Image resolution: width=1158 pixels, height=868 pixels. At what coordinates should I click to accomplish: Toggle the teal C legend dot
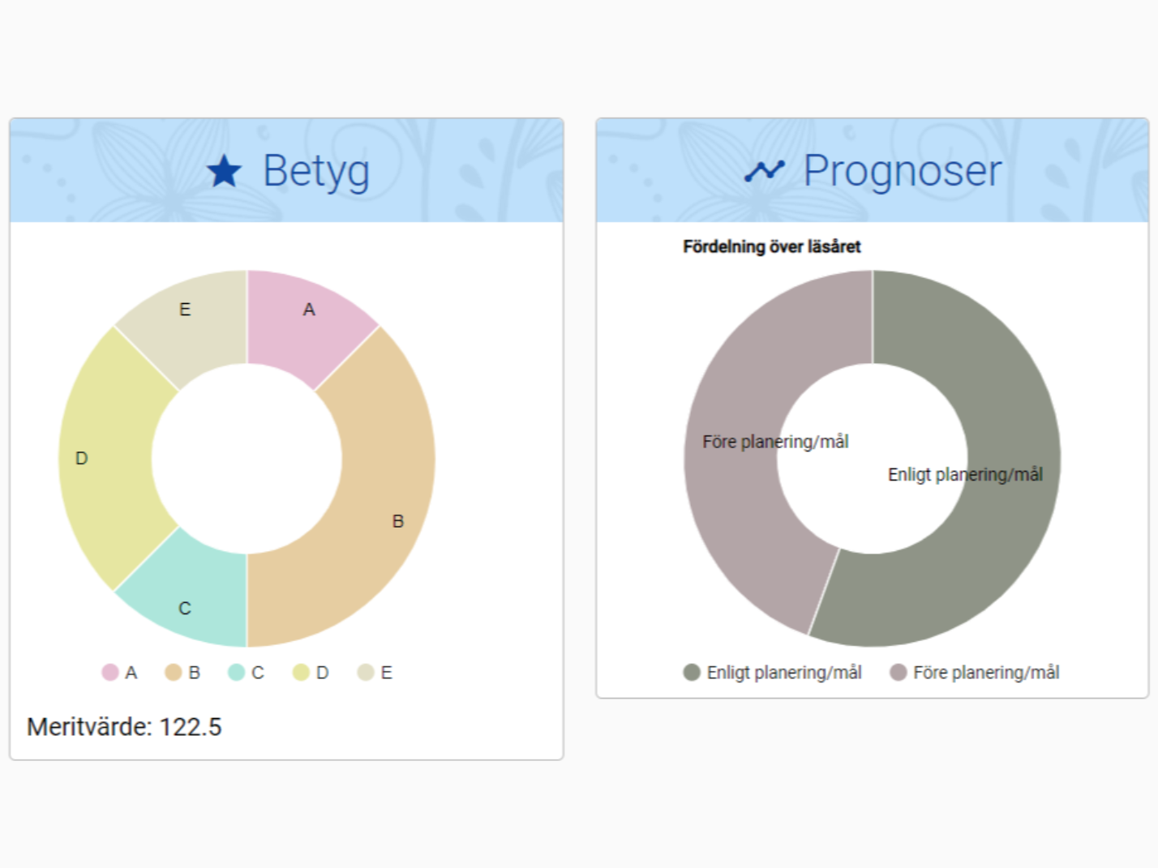(x=237, y=673)
